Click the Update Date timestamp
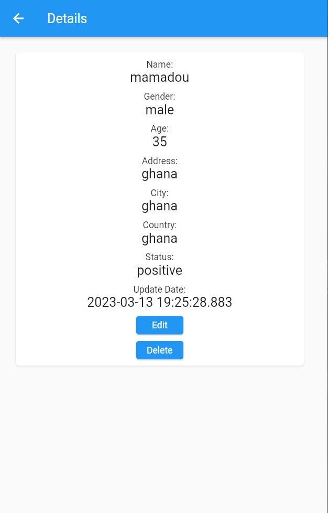The width and height of the screenshot is (328, 513). pos(159,302)
